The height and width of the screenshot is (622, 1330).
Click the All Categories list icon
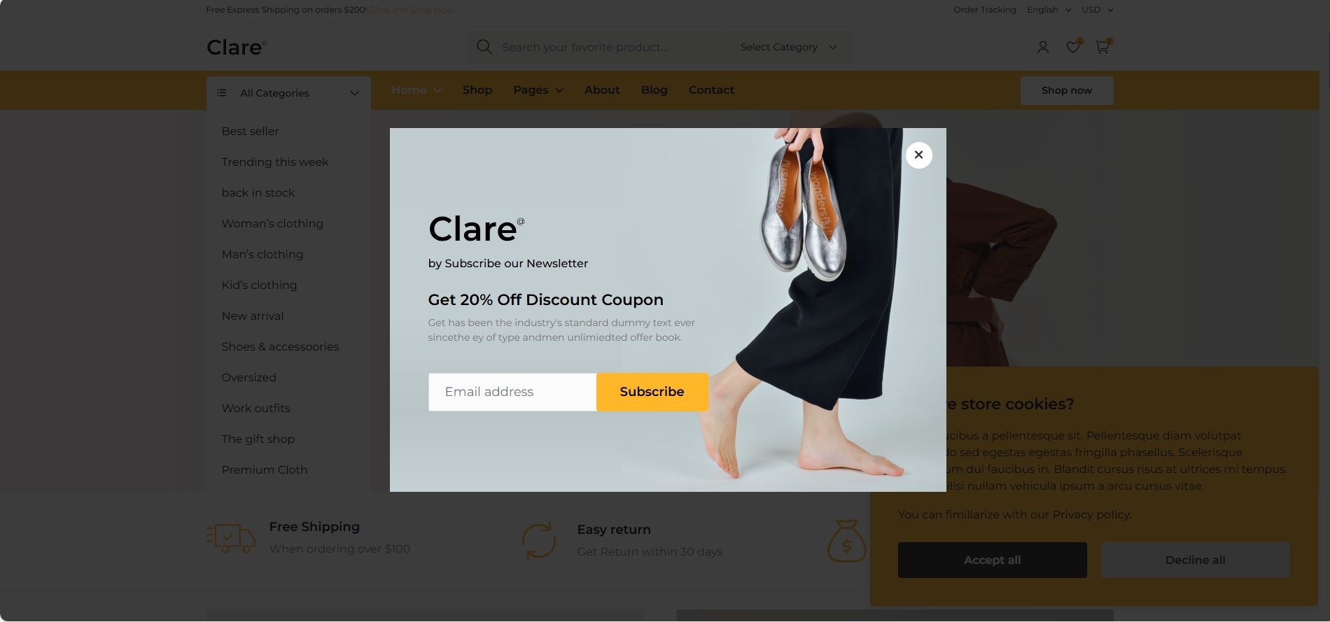point(221,93)
